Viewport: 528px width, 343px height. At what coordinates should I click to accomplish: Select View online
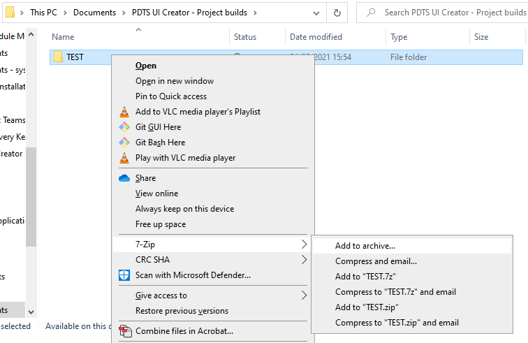pos(157,194)
